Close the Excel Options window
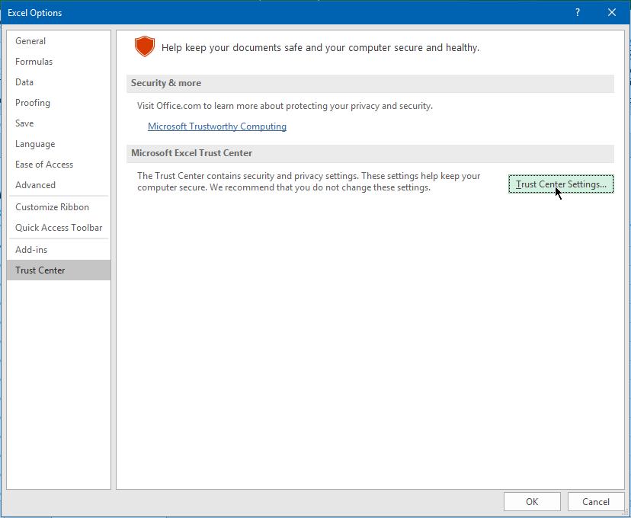Screen dimensions: 631x518 pyautogui.click(x=612, y=12)
